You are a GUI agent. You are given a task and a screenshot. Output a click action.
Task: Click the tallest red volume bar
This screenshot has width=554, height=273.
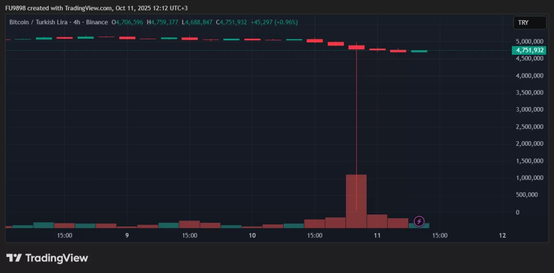point(356,202)
